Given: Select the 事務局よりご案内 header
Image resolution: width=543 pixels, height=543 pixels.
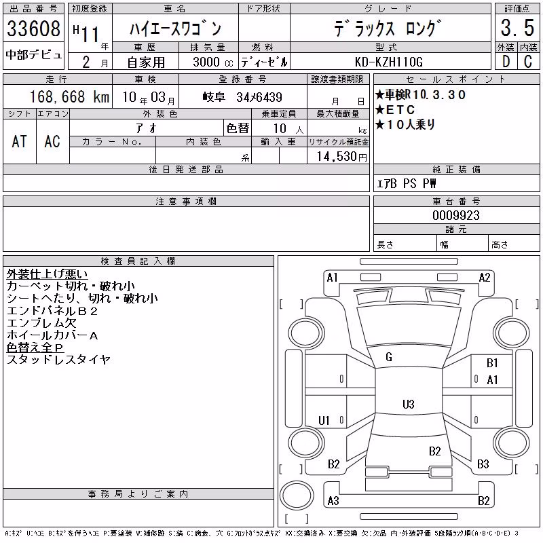Looking at the screenshot, I should tap(138, 494).
